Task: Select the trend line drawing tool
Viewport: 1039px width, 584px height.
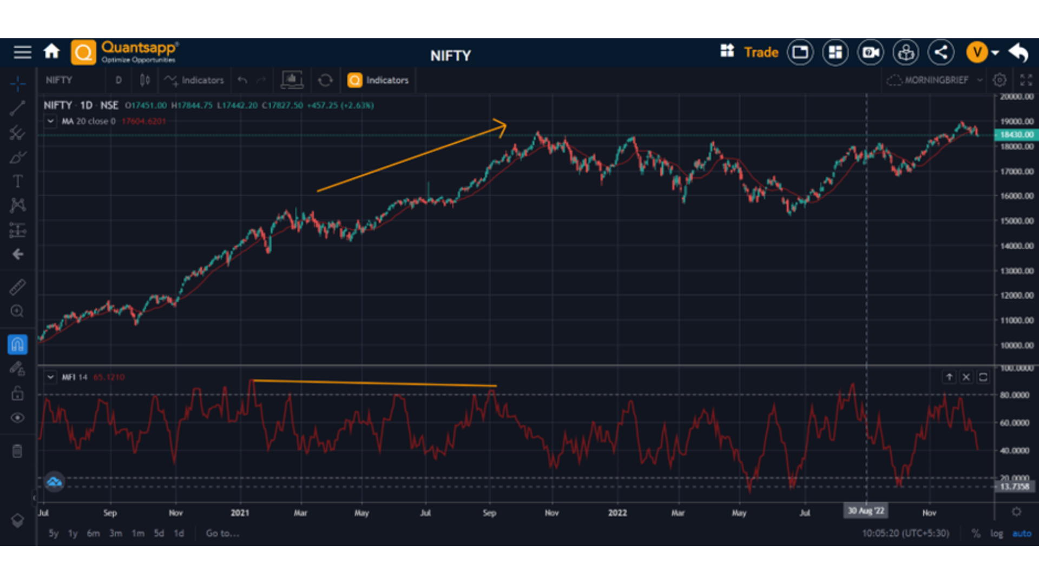Action: [17, 108]
